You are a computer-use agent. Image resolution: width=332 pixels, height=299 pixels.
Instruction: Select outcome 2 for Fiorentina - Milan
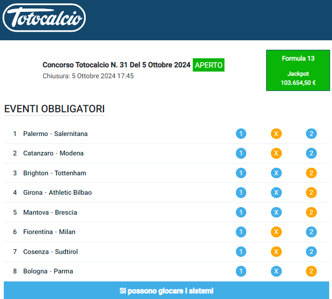311,232
